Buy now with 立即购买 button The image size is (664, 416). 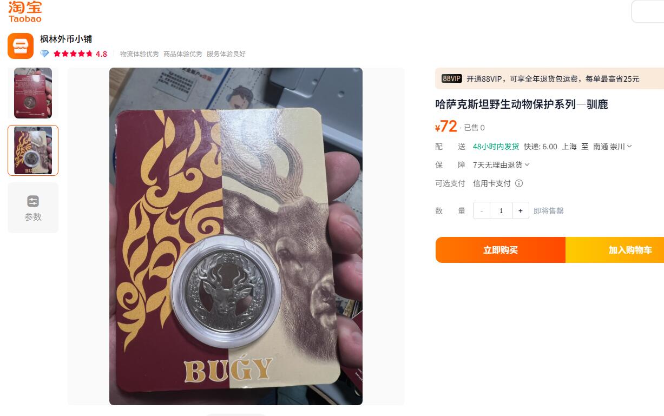click(x=501, y=250)
